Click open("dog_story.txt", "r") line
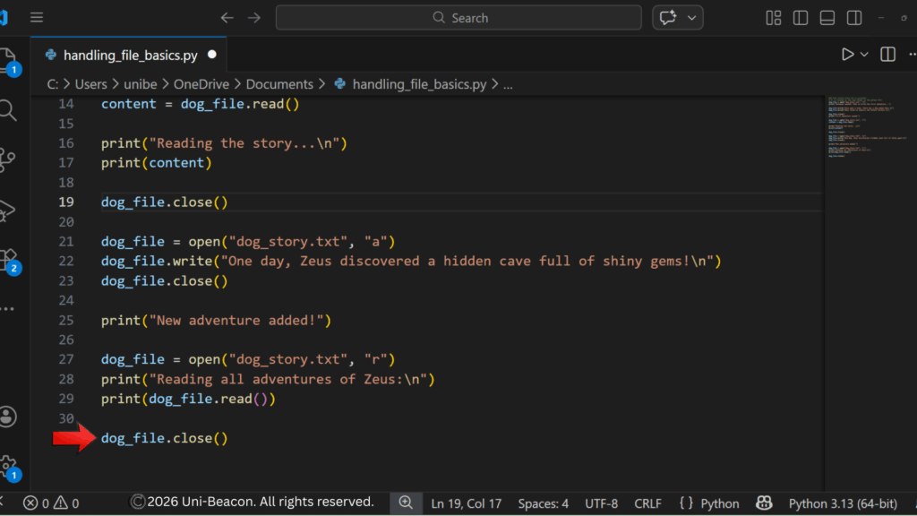The image size is (917, 516). pos(248,359)
